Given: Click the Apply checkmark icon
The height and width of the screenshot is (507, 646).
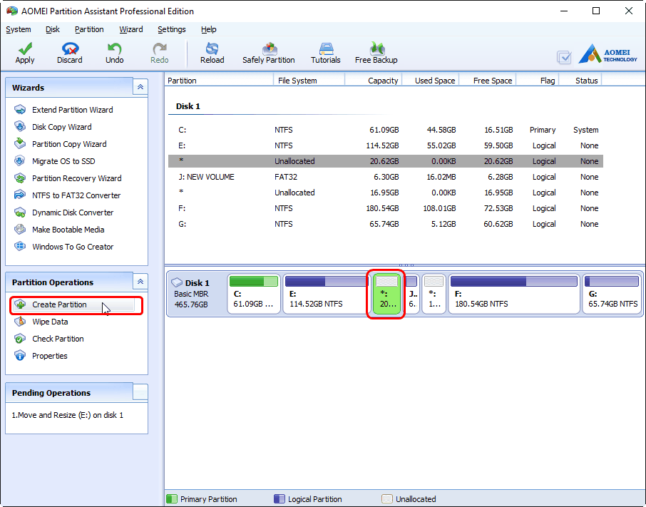Looking at the screenshot, I should pyautogui.click(x=25, y=48).
